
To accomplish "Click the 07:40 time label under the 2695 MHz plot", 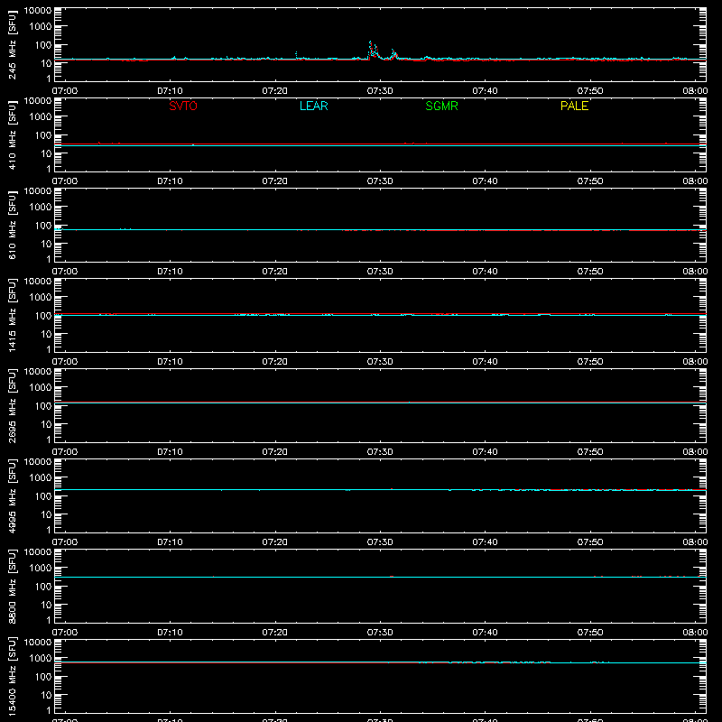I will click(x=485, y=452).
